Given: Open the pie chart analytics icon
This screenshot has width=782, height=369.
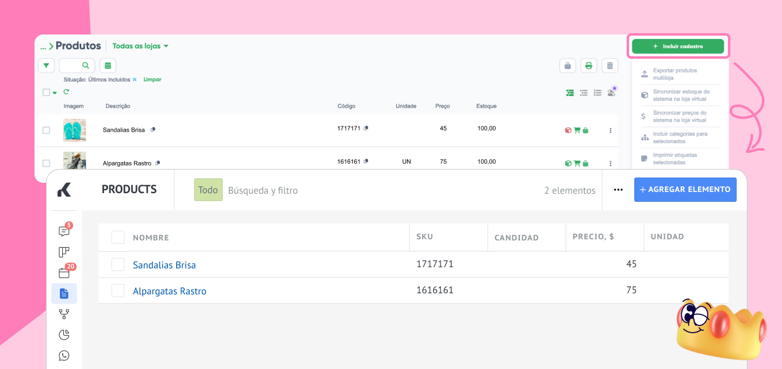Looking at the screenshot, I should (x=64, y=335).
